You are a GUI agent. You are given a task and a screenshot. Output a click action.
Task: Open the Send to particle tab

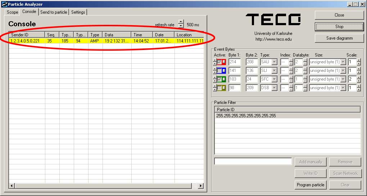(54, 12)
